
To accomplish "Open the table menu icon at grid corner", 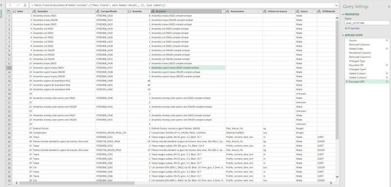I will click(9, 11).
